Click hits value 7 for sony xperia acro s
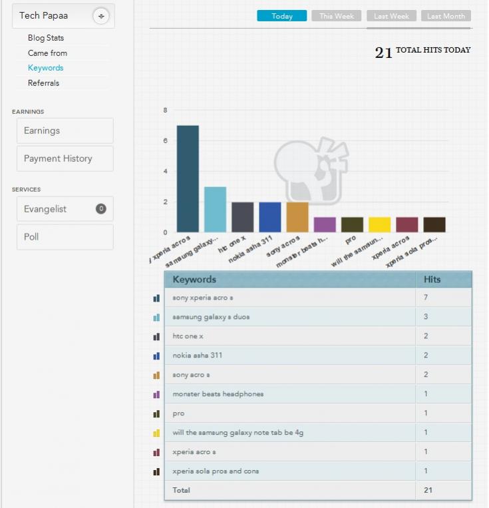The height and width of the screenshot is (508, 489). click(x=426, y=298)
